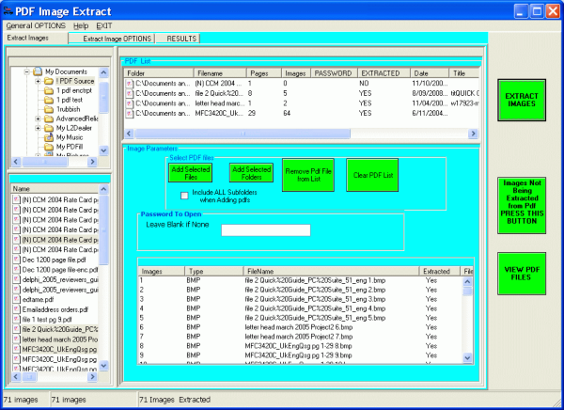
Task: Enable Include ALL Subfolders checkbox
Action: point(185,196)
